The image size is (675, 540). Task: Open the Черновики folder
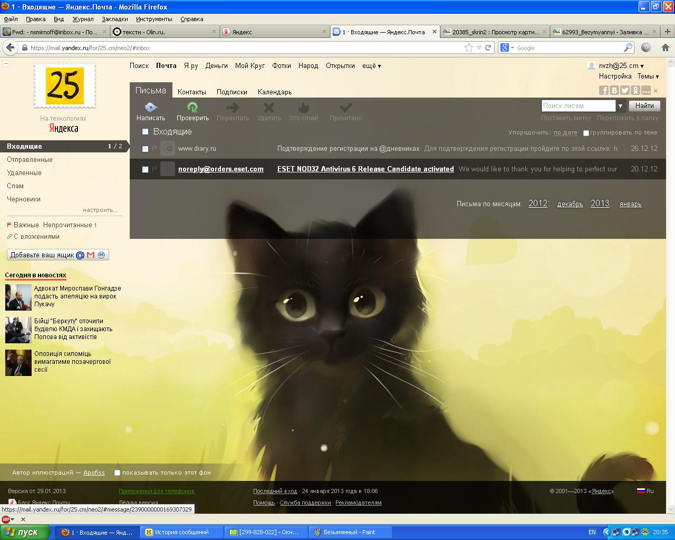click(x=24, y=199)
